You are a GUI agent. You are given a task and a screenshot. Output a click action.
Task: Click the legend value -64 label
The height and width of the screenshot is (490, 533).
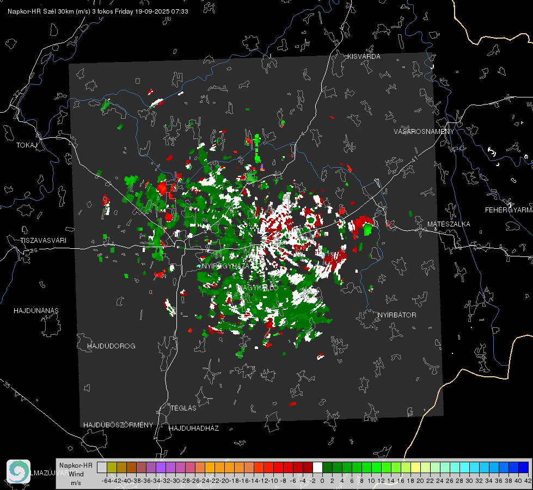point(107,481)
